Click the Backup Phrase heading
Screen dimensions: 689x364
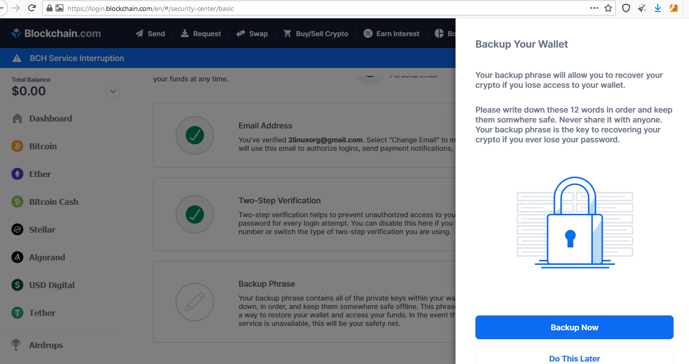pyautogui.click(x=267, y=284)
